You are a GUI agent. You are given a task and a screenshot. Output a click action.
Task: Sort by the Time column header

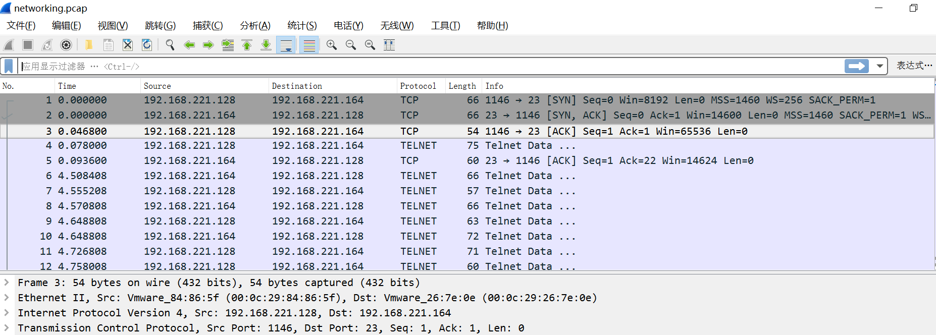click(98, 86)
